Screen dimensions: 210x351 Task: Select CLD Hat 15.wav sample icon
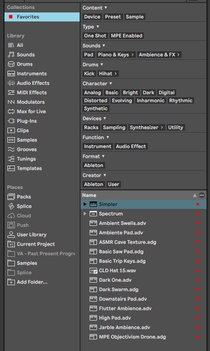[93, 271]
